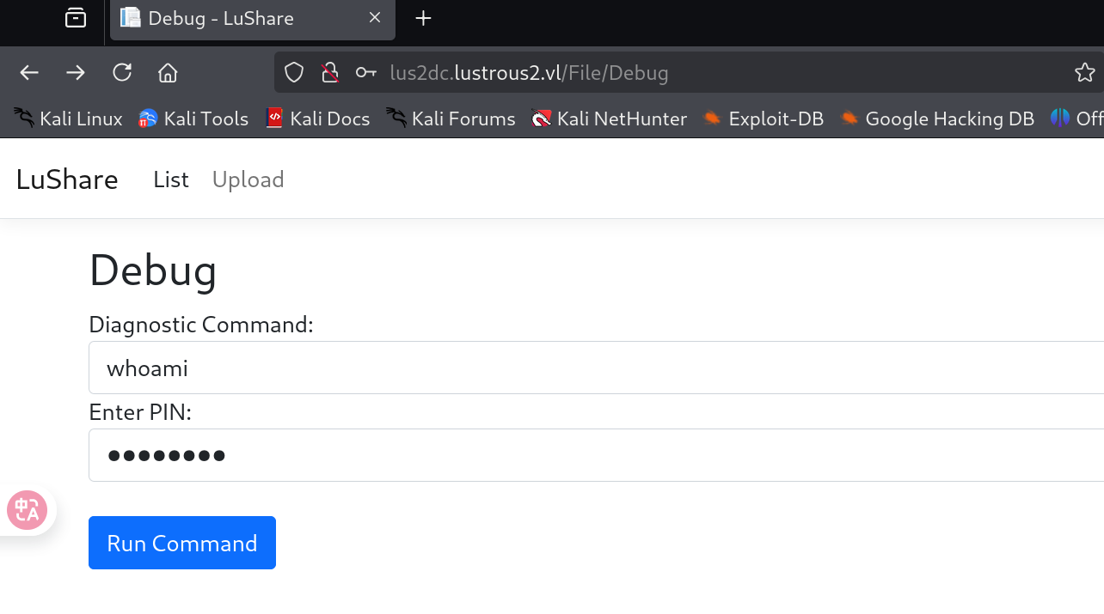Reload the current page
1104x614 pixels.
point(122,73)
